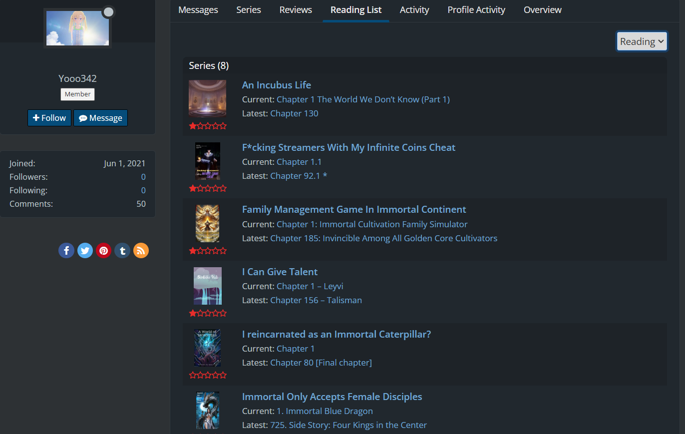Share via the Tumblr icon
The height and width of the screenshot is (434, 685).
[x=122, y=250]
